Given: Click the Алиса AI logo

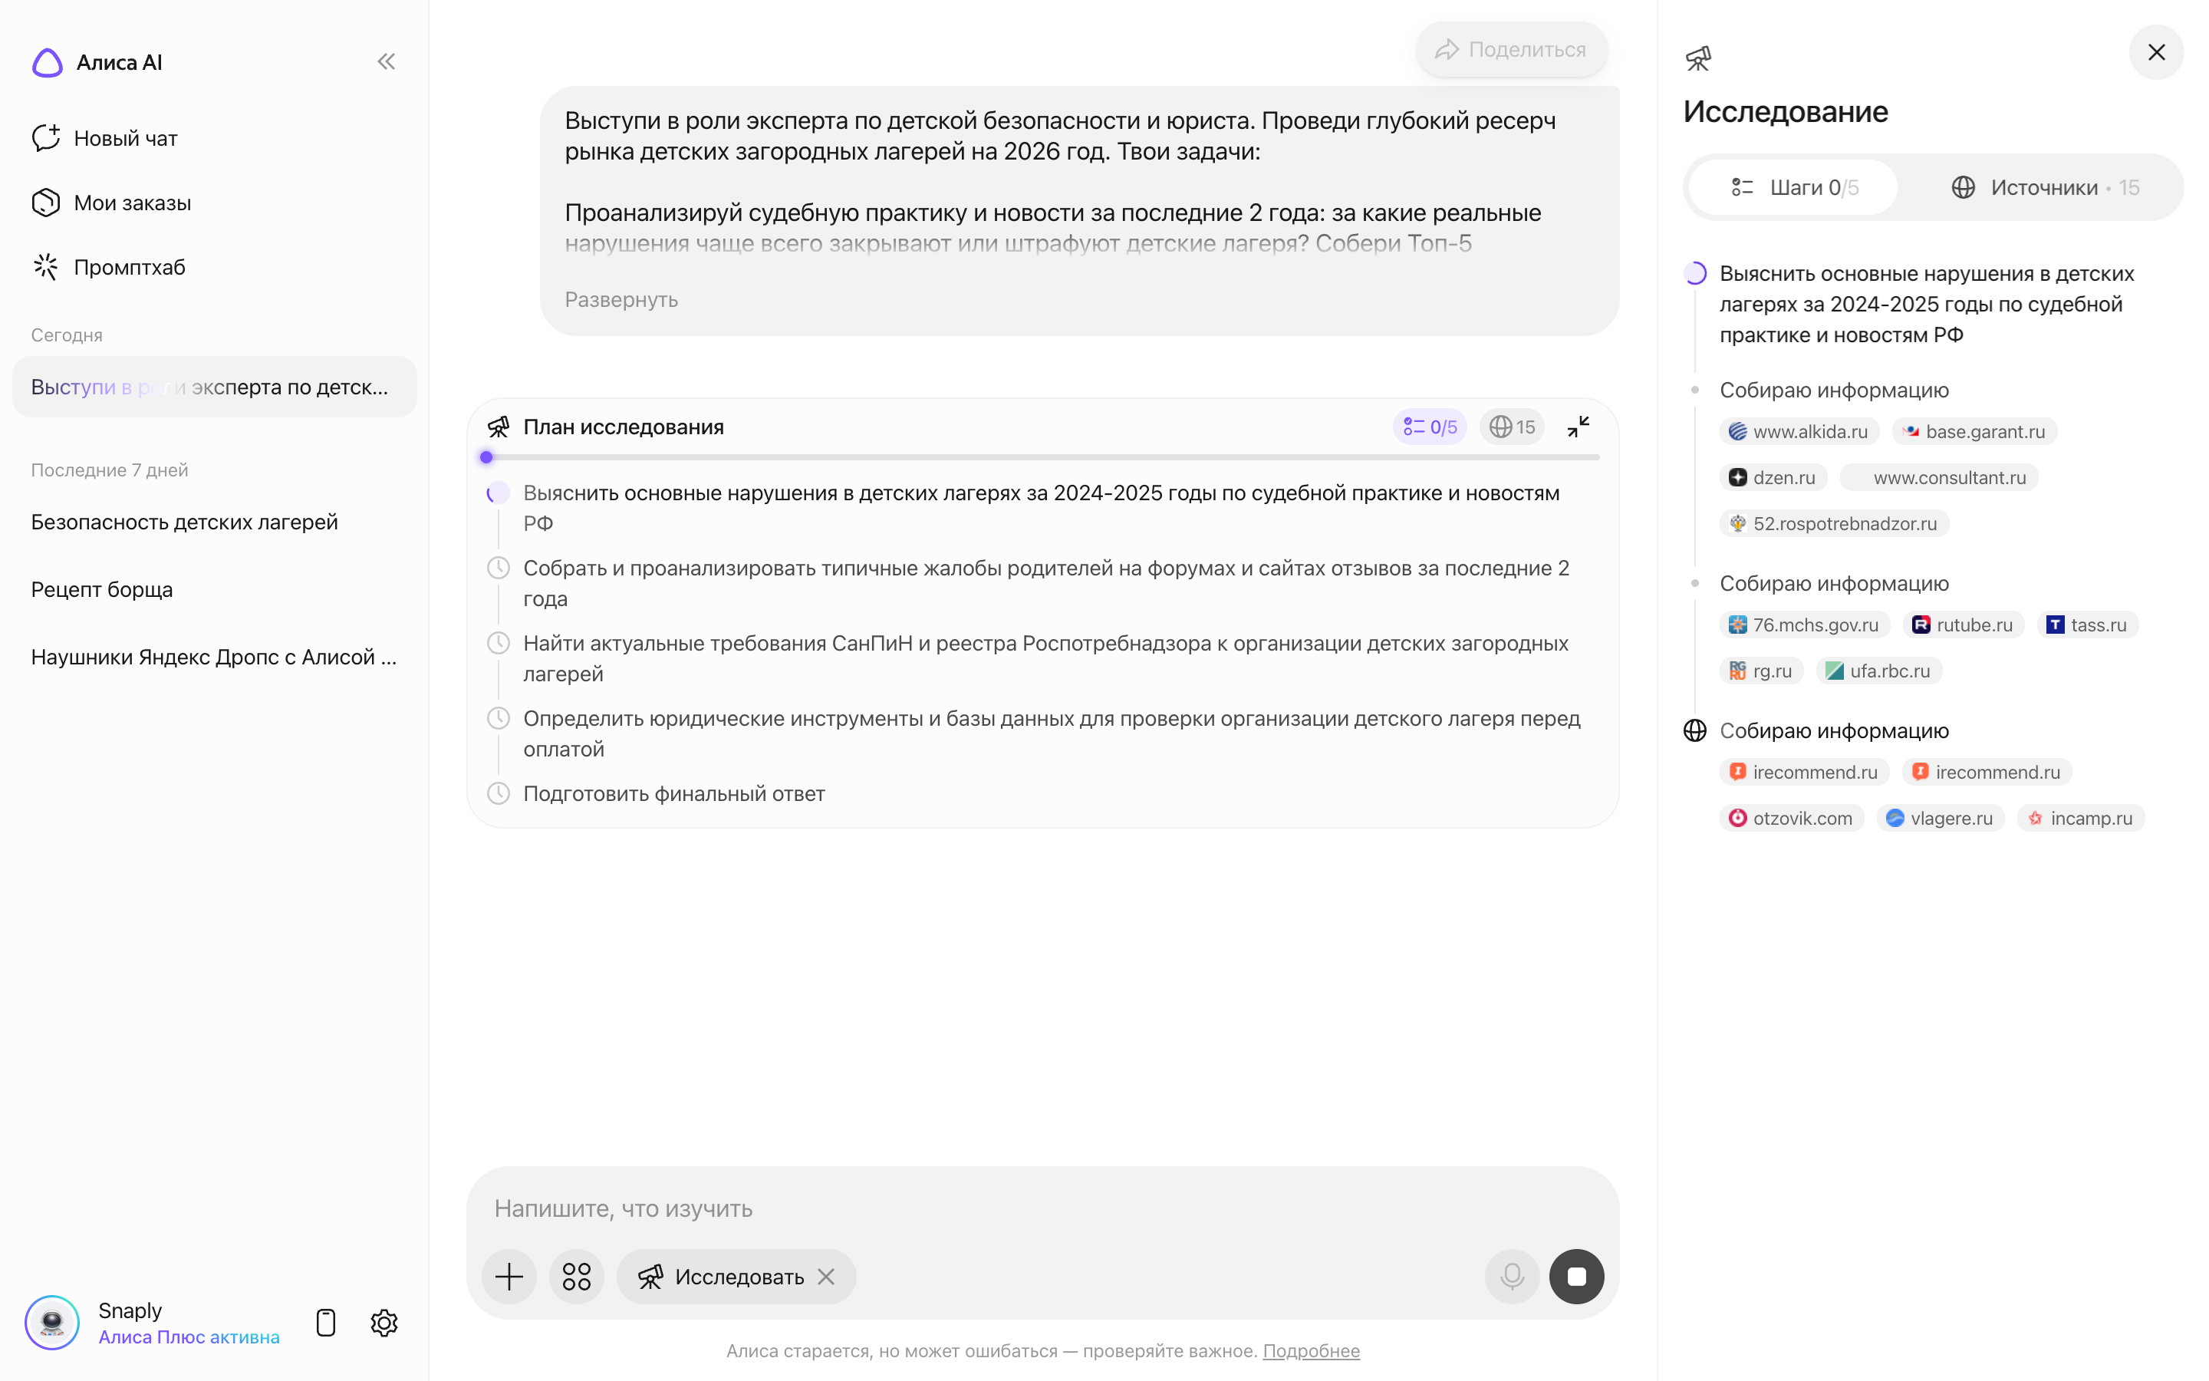Looking at the screenshot, I should click(x=48, y=62).
